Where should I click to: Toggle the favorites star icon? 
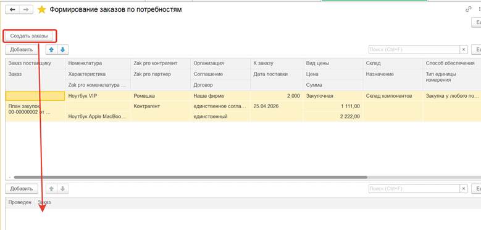coord(41,10)
